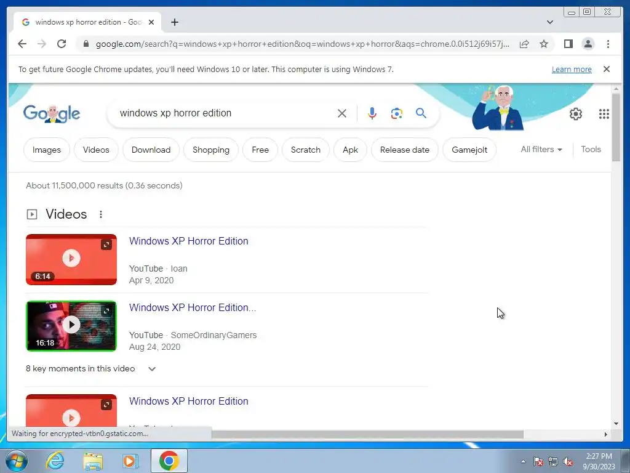Expand '8 key moments in this video'
630x473 pixels.
point(91,369)
